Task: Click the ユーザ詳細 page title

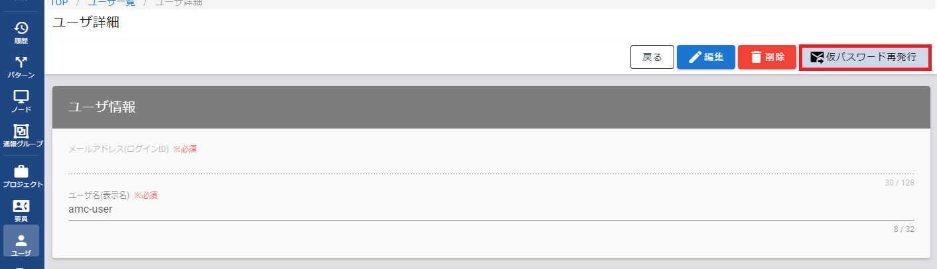Action: [x=86, y=22]
